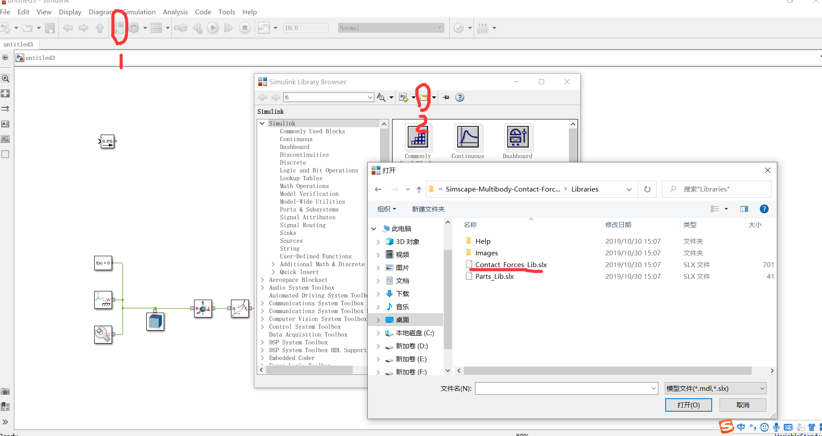Go up one folder in Open dialog
The image size is (822, 436).
[x=419, y=189]
